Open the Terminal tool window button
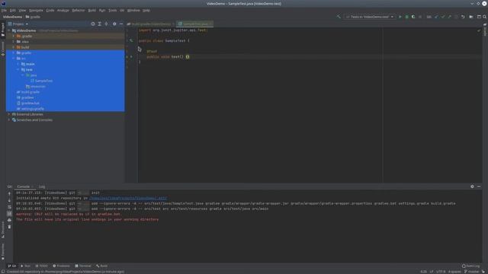 83,266
